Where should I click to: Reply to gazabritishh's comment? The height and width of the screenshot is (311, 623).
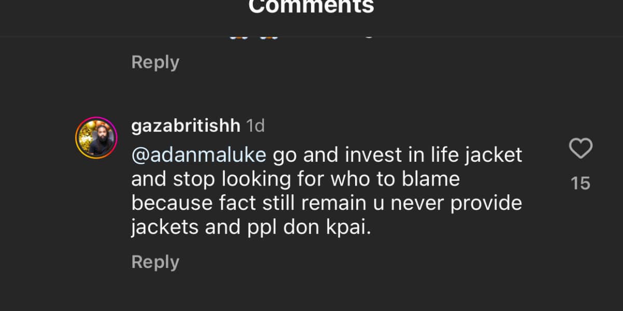(155, 262)
